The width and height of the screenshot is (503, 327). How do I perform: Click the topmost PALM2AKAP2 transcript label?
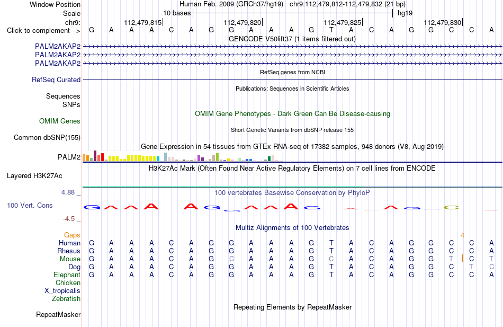click(x=58, y=47)
